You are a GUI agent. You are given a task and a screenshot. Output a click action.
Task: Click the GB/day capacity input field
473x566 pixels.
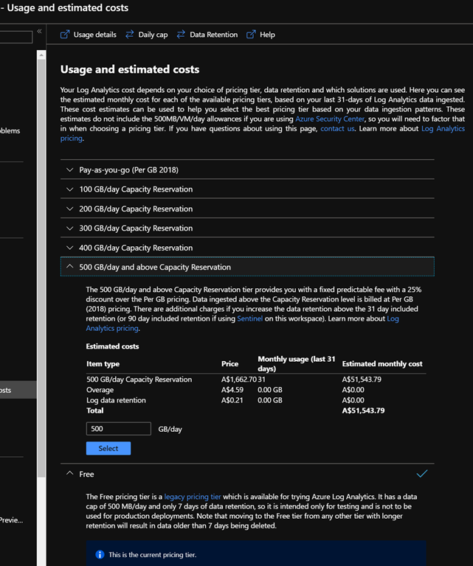(118, 429)
